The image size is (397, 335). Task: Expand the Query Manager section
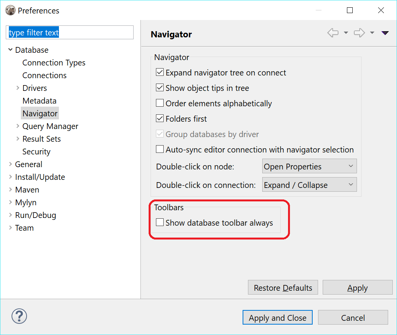(x=17, y=126)
